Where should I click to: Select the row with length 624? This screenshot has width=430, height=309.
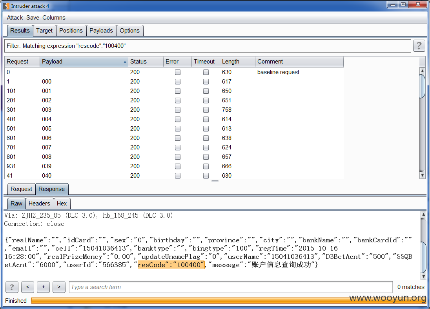pos(174,147)
